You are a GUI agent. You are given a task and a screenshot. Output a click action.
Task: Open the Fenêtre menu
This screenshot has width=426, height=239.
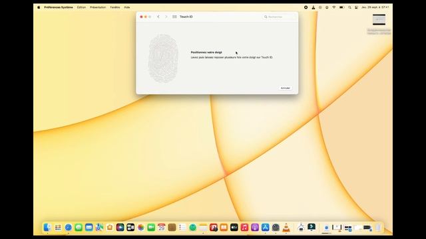tap(115, 7)
